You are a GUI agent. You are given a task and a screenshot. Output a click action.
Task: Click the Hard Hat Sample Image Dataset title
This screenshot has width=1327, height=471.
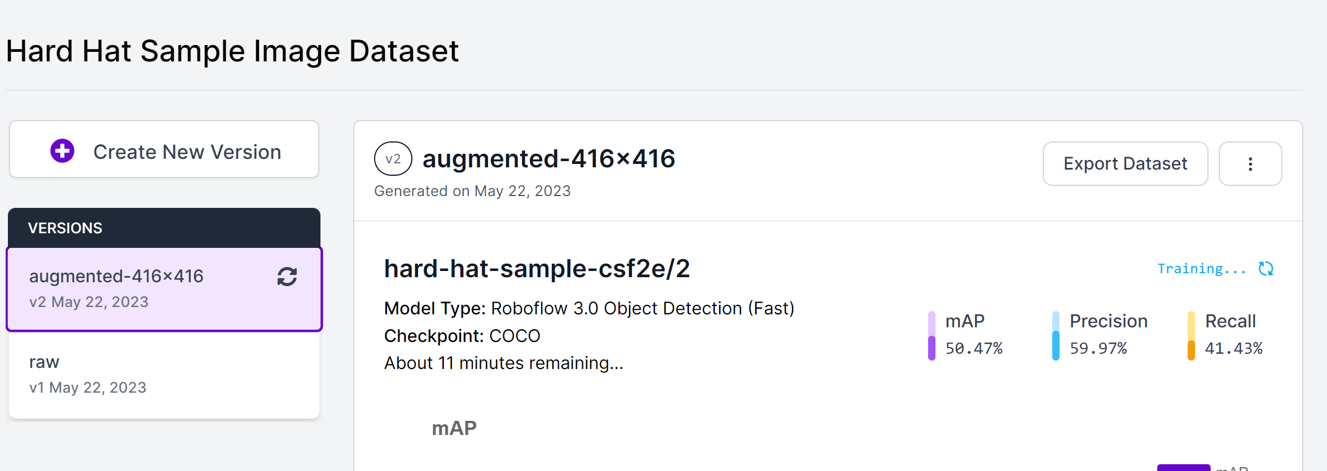tap(232, 51)
